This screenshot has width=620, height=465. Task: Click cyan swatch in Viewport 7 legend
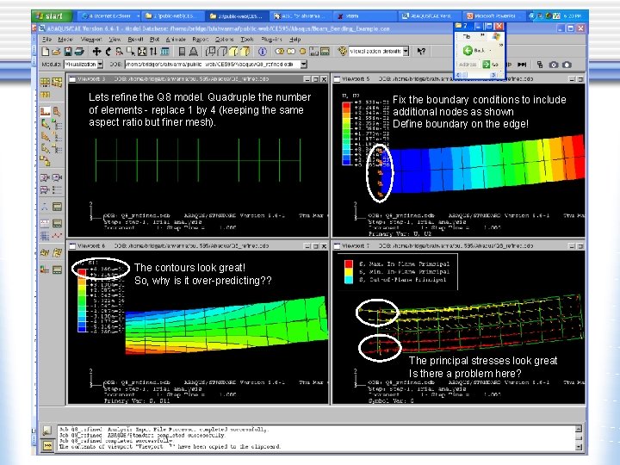tap(349, 280)
